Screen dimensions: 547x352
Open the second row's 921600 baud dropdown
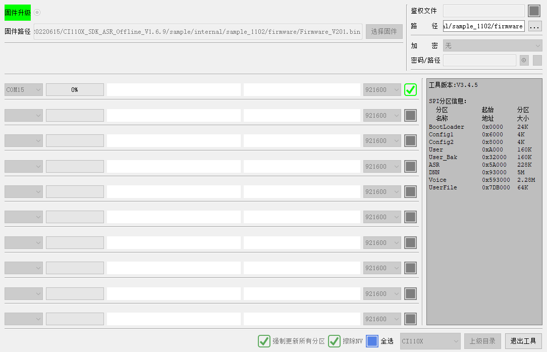pos(382,116)
